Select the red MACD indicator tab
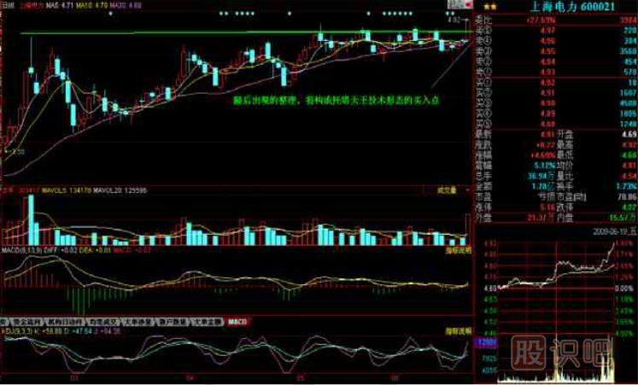The image size is (638, 385). 237,321
